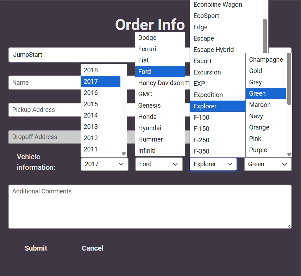The image size is (301, 276).
Task: Click the Submit button
Action: 36,248
